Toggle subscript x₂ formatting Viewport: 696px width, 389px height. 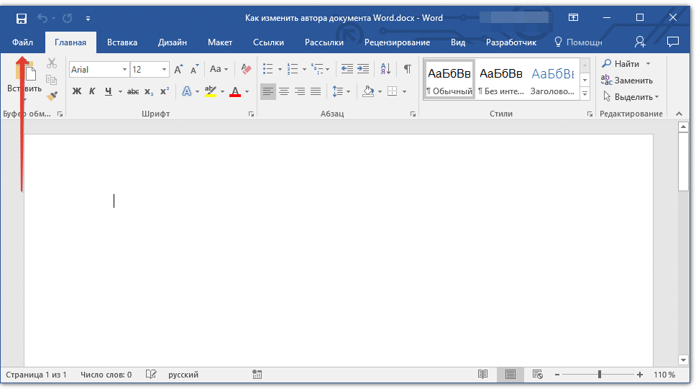point(149,92)
